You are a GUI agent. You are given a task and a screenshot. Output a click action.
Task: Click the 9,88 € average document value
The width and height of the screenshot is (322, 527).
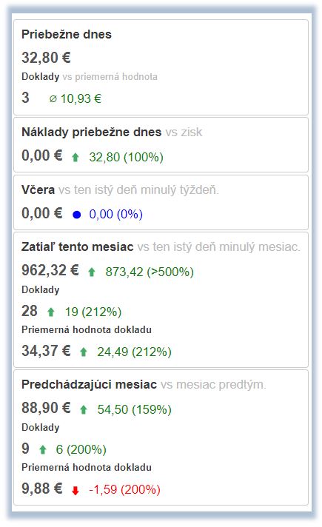(42, 489)
